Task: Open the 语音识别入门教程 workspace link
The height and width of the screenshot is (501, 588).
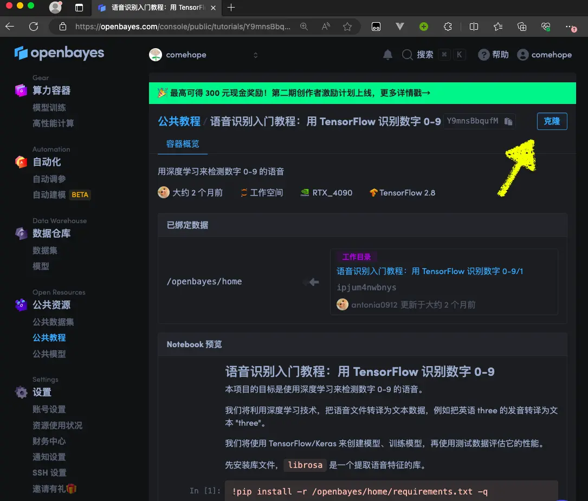Action: point(430,271)
